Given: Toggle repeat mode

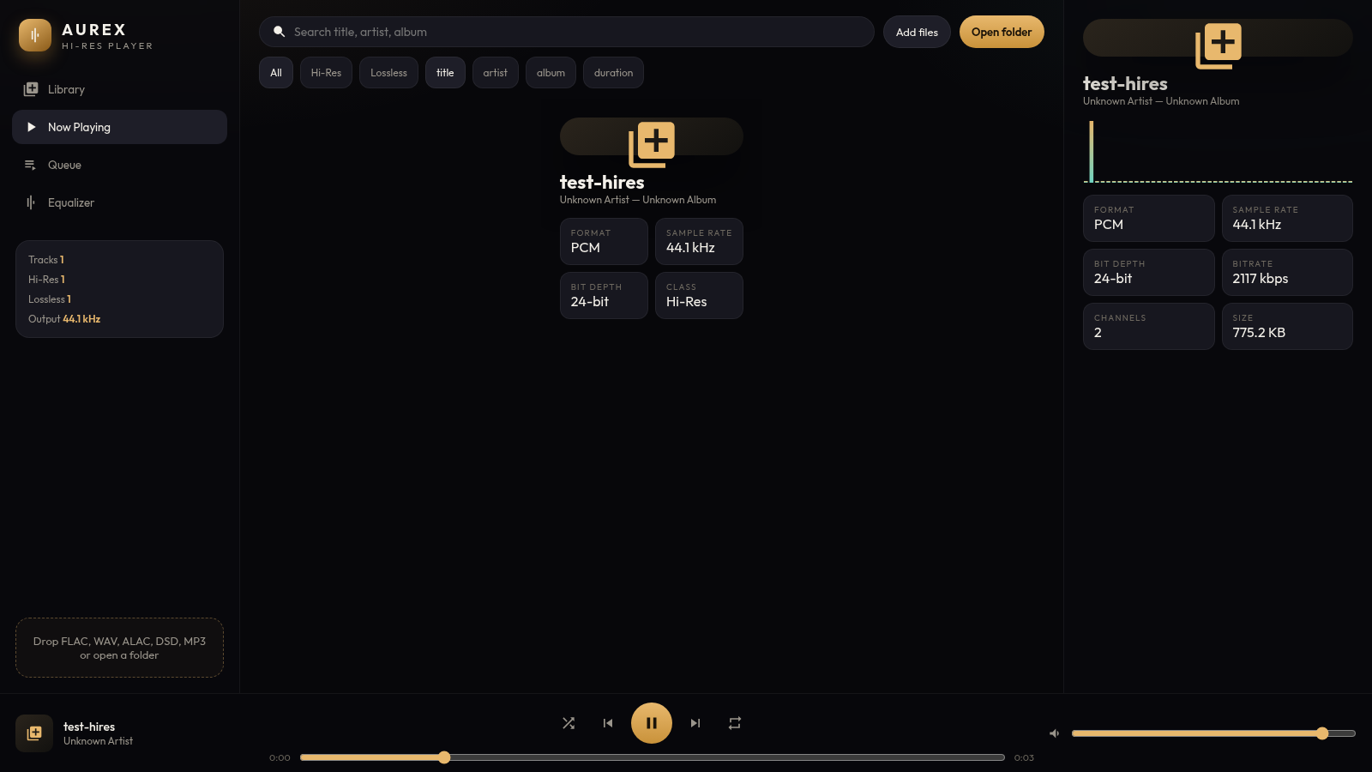Looking at the screenshot, I should click(x=735, y=723).
